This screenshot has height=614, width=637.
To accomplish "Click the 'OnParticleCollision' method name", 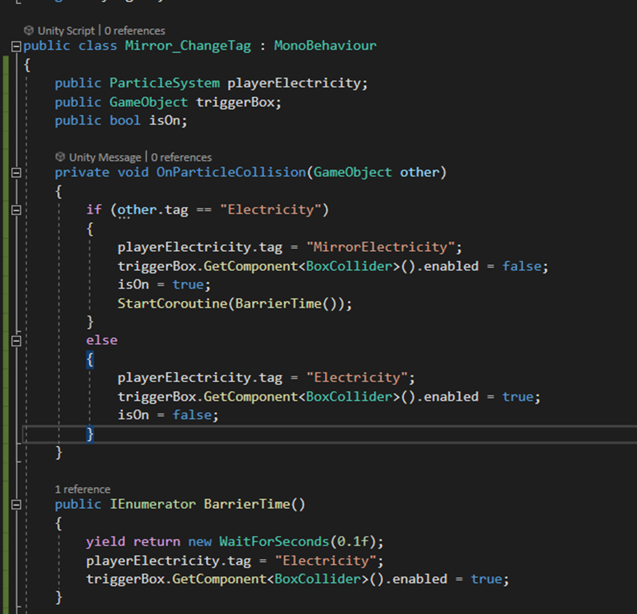I will [231, 172].
